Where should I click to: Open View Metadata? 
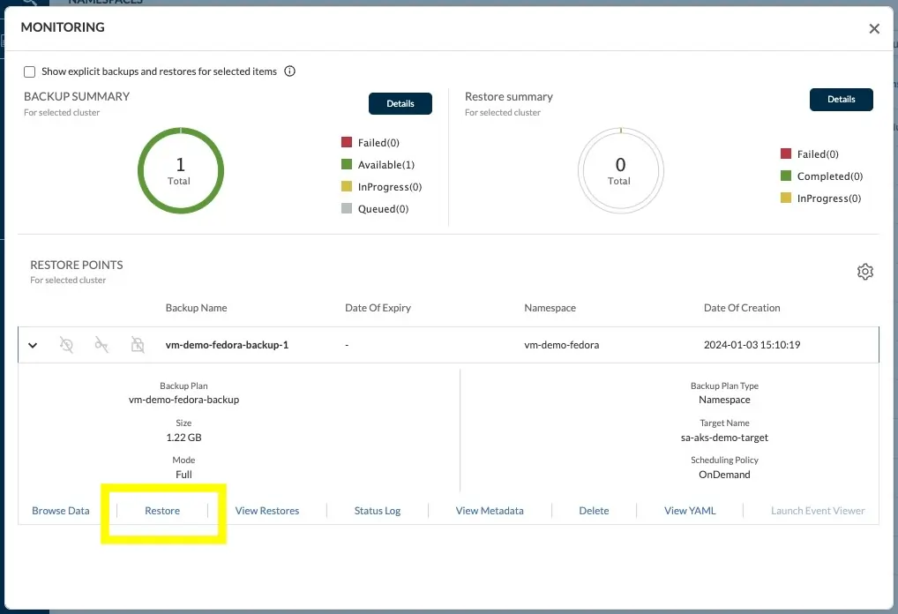pos(490,510)
